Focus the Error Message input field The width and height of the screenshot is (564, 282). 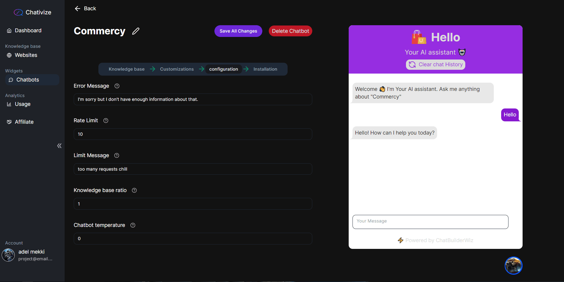(x=193, y=99)
